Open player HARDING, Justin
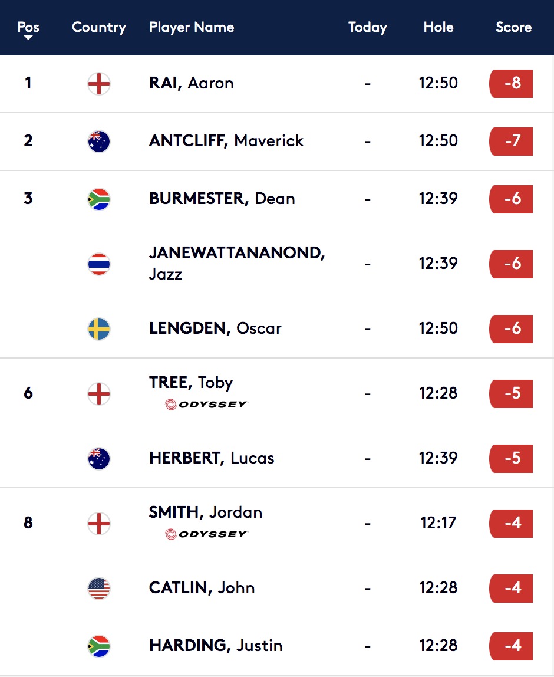This screenshot has height=677, width=554. (216, 646)
